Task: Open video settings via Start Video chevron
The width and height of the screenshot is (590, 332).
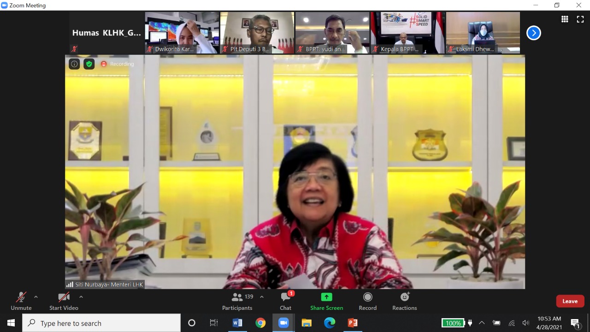Action: [81, 296]
